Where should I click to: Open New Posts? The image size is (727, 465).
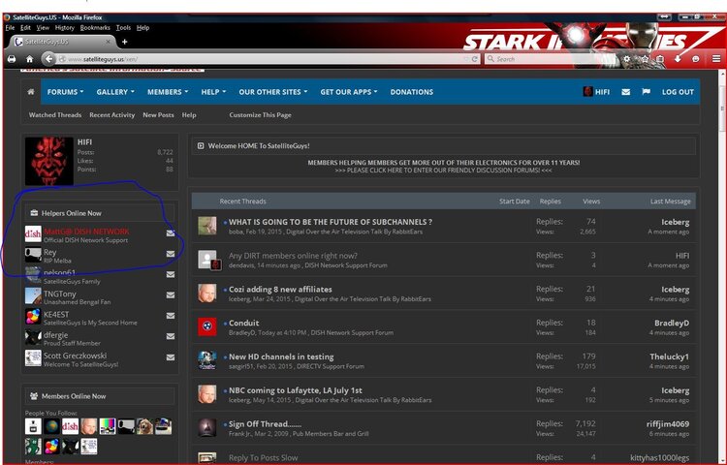159,115
